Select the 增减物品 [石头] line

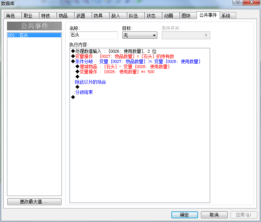point(123,67)
